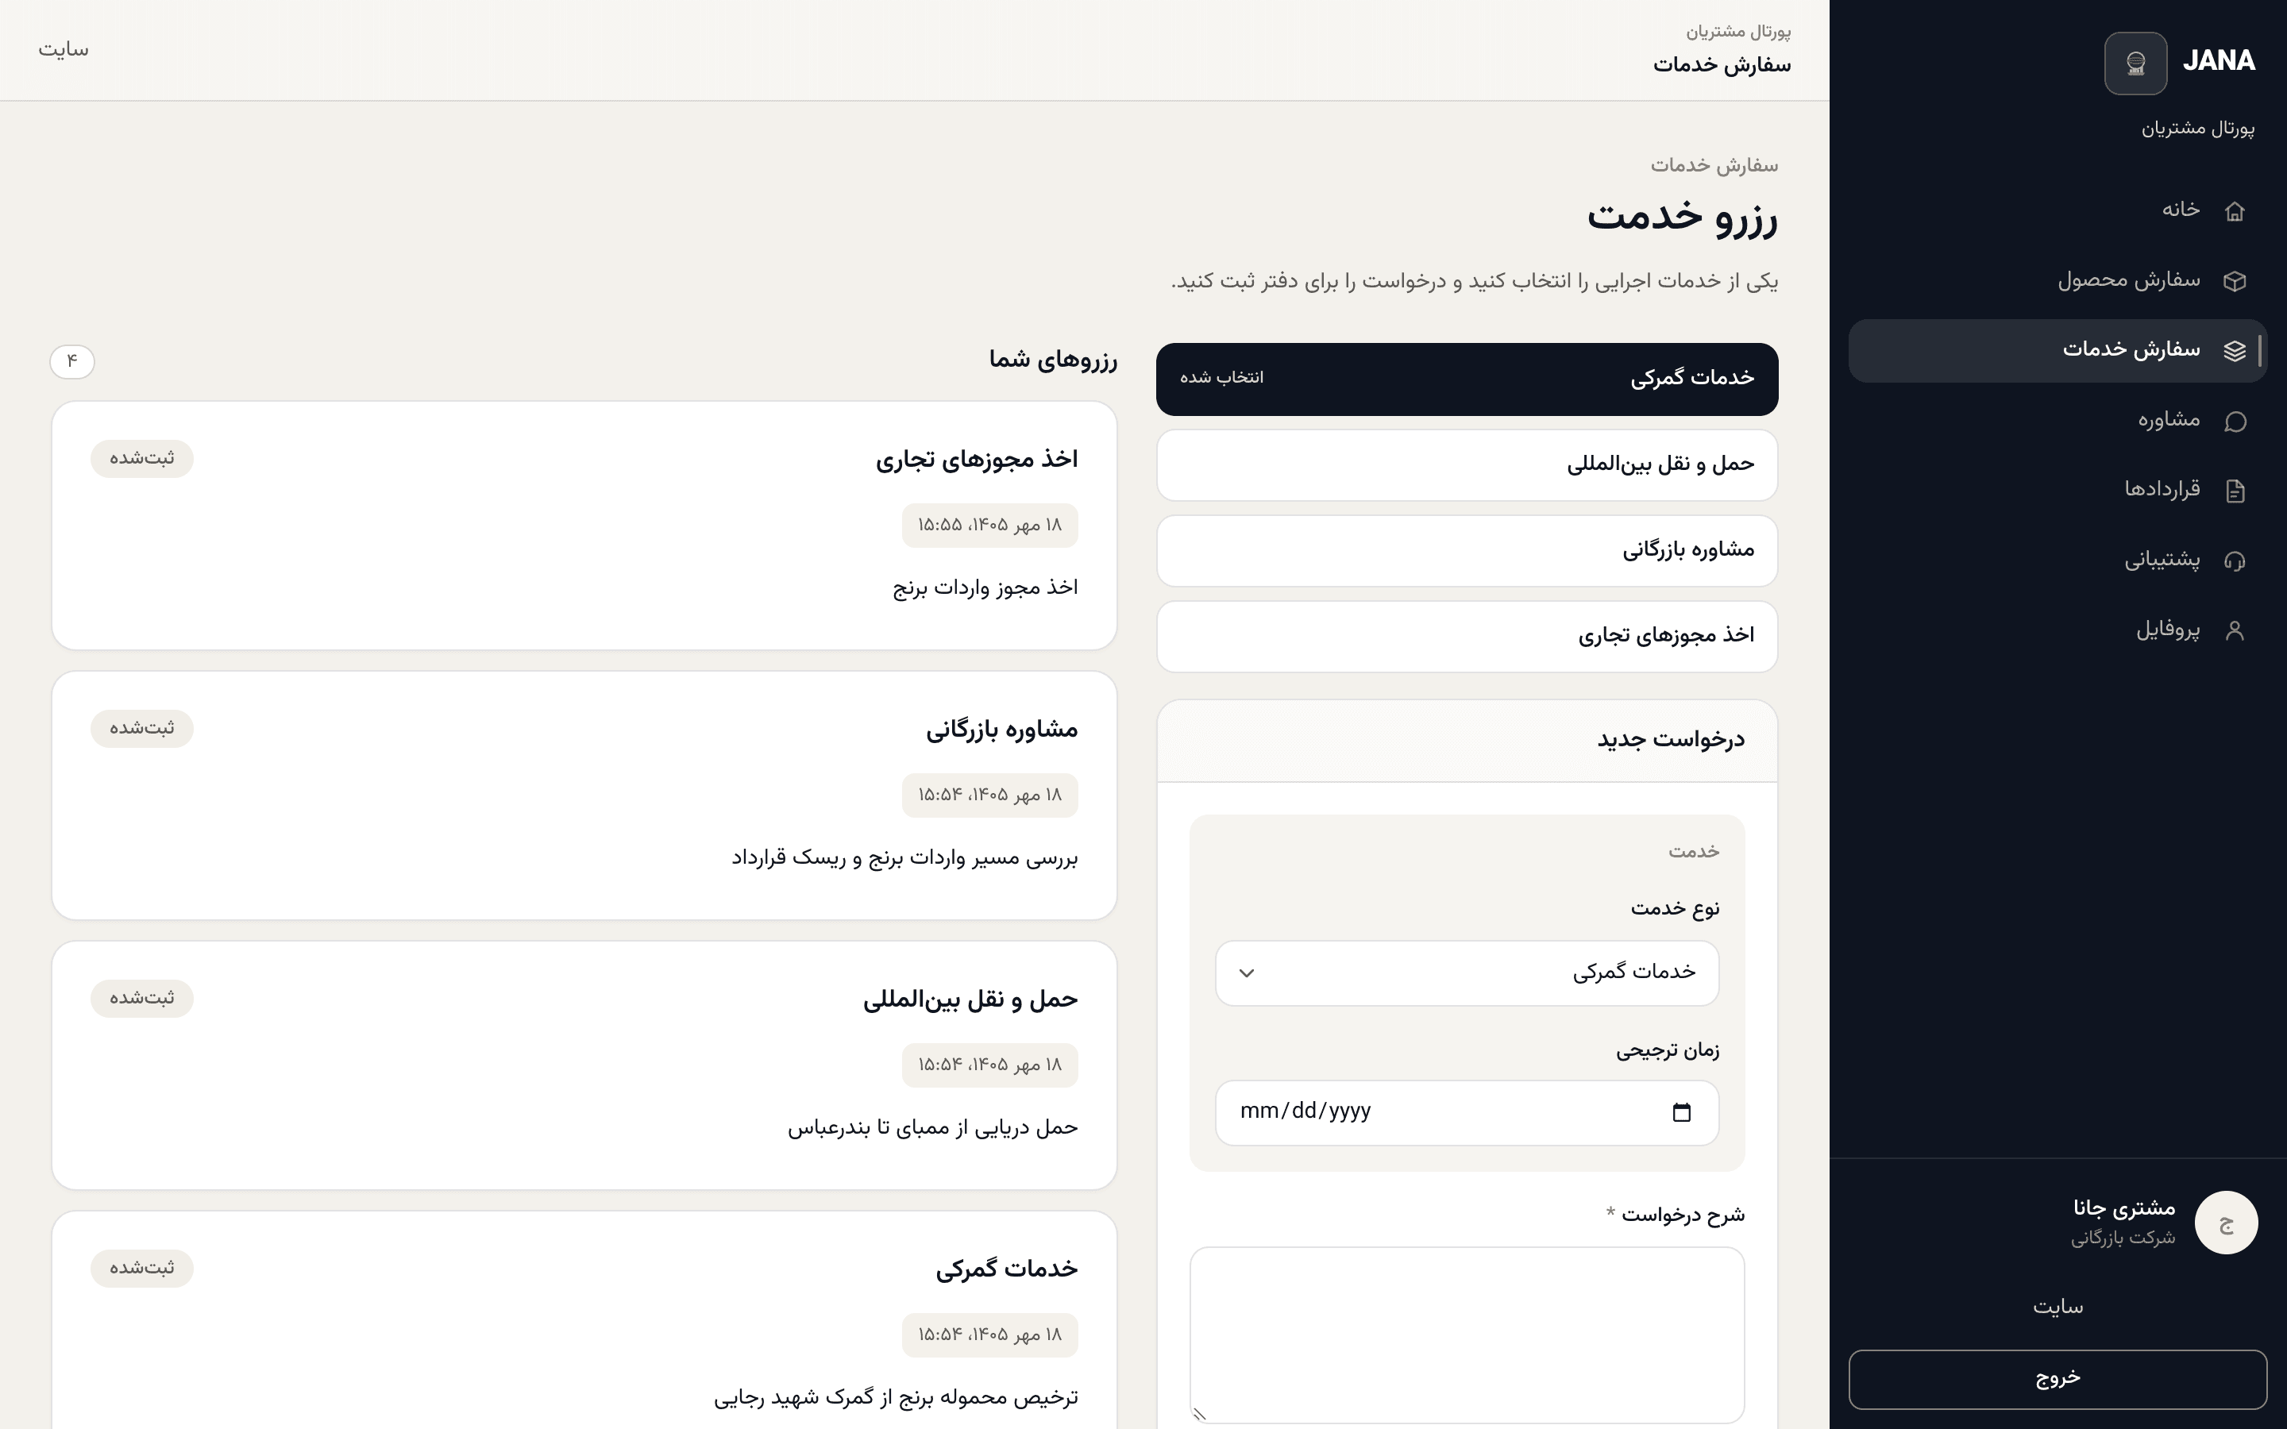Viewport: 2287px width, 1429px height.
Task: Click the شرح درخواست text area
Action: [1467, 1335]
